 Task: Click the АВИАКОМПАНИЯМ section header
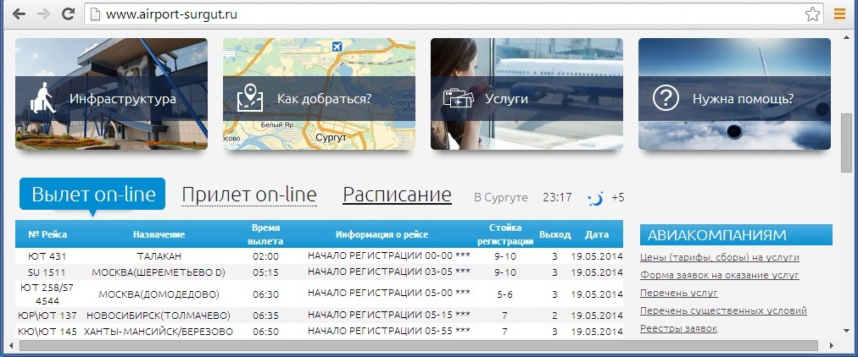pyautogui.click(x=736, y=234)
